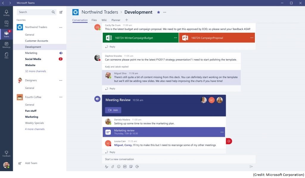
Task: Click the Format text icon in compose bar
Action: pos(106,166)
